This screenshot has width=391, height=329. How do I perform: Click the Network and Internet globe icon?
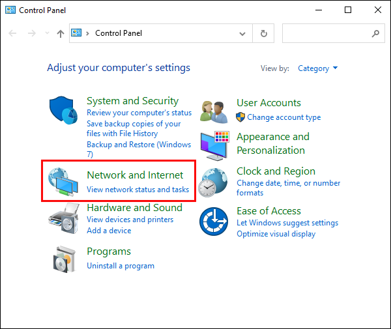point(63,182)
